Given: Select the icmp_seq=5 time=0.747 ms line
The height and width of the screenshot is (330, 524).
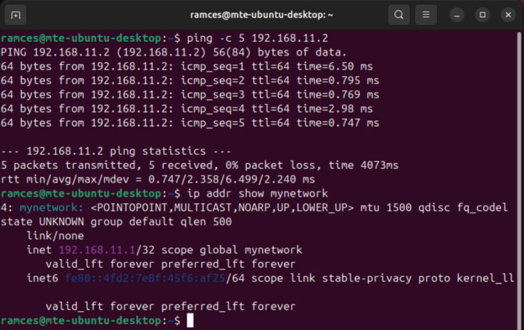Looking at the screenshot, I should (x=190, y=123).
